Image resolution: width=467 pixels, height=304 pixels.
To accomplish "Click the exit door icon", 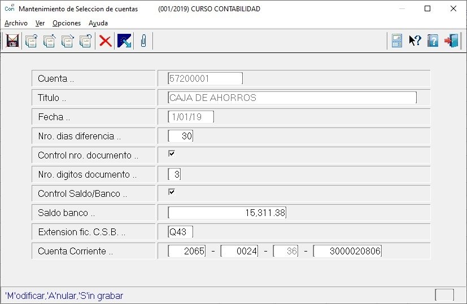I will (x=451, y=41).
